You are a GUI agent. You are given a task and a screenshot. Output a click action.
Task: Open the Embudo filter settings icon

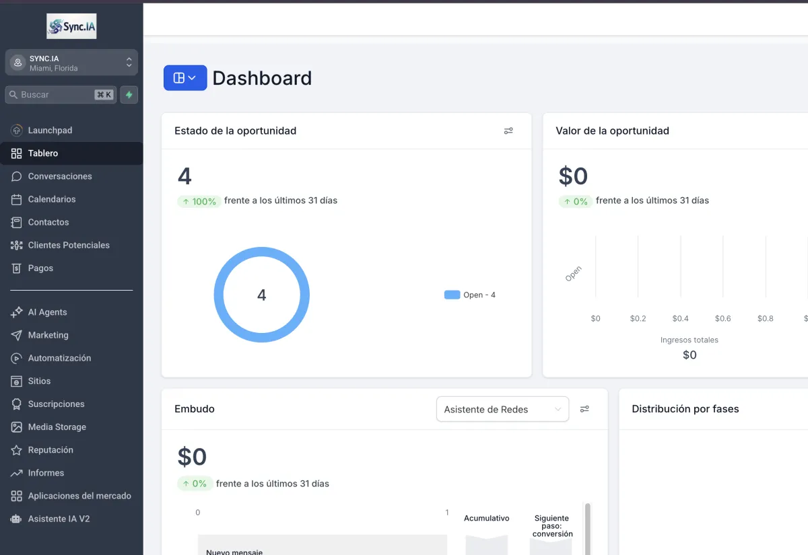[584, 409]
